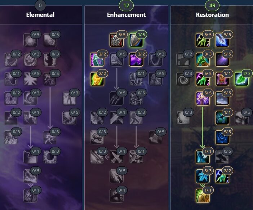
Task: Select Nature's Swiftness 1/1 talent icon
Action: pyautogui.click(x=222, y=118)
